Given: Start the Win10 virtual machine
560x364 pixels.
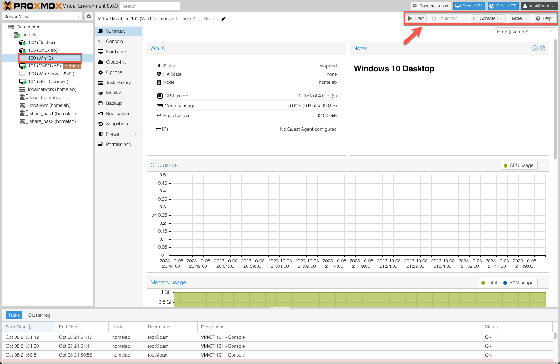Looking at the screenshot, I should pos(416,18).
